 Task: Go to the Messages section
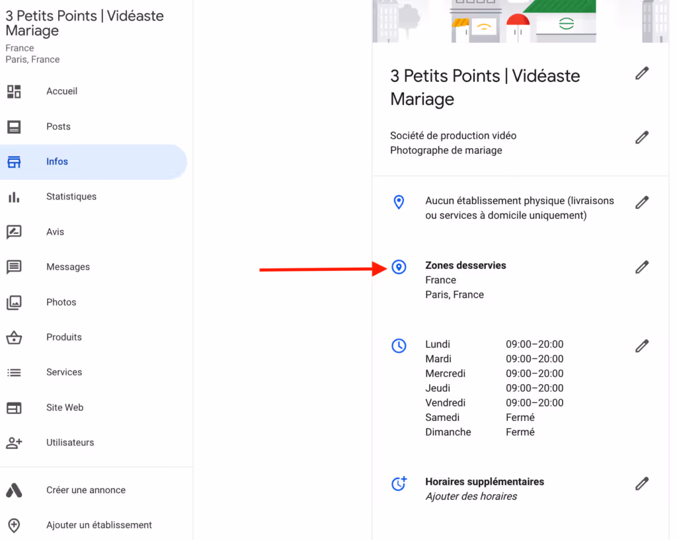(x=93, y=267)
